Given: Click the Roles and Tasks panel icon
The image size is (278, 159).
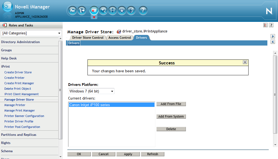Looking at the screenshot, I should click(x=4, y=25).
